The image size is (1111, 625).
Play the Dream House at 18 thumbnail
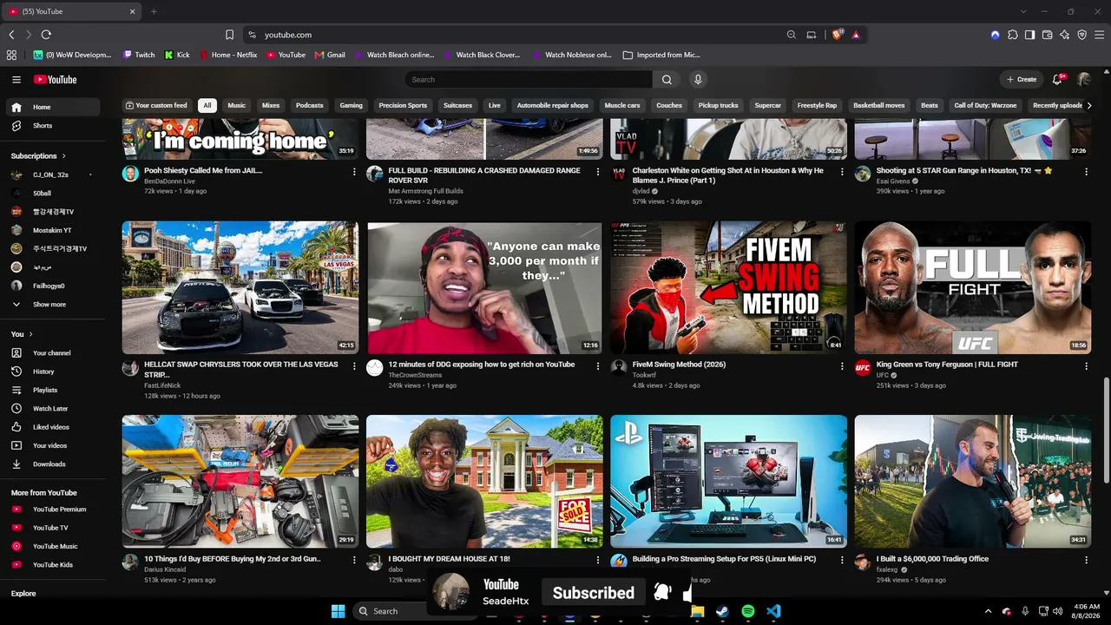(484, 481)
